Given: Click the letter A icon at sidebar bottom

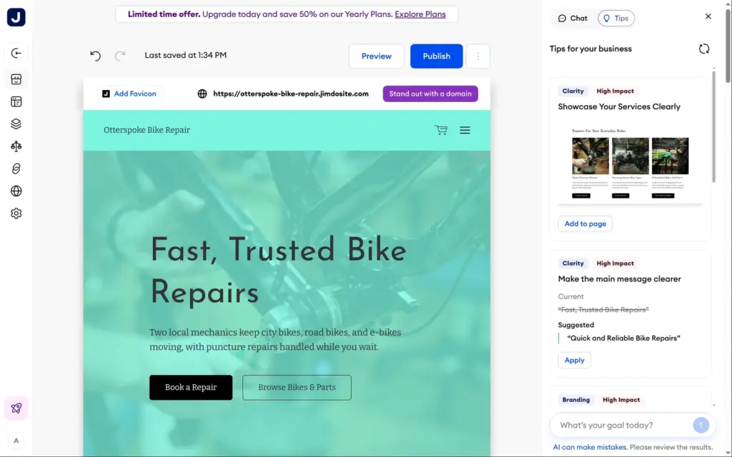Looking at the screenshot, I should click(16, 441).
